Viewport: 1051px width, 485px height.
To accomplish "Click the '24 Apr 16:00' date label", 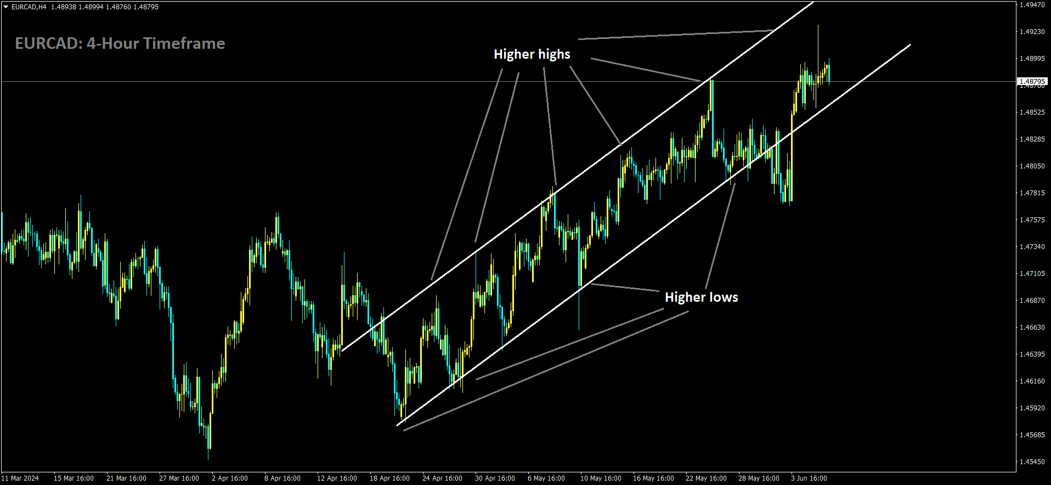I will point(442,478).
